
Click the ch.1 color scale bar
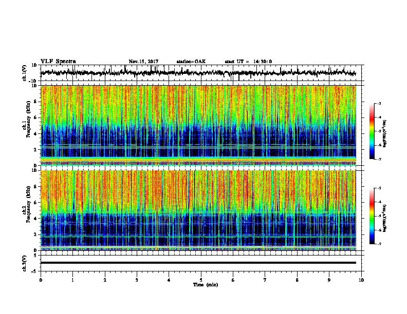tap(372, 131)
